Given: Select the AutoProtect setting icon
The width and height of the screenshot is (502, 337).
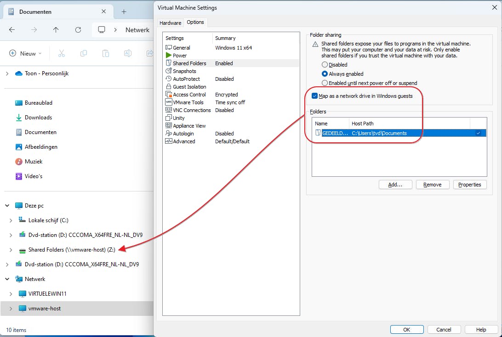Looking at the screenshot, I should [x=168, y=79].
